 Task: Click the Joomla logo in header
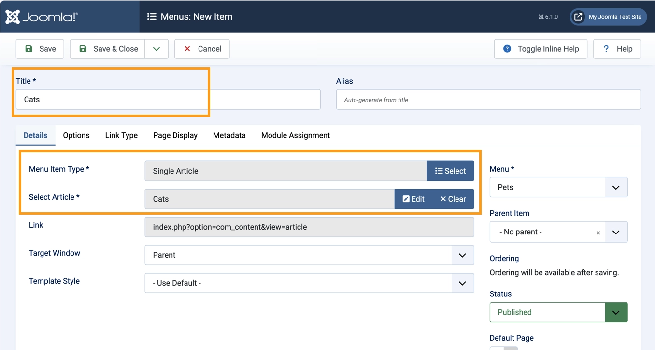tap(42, 17)
